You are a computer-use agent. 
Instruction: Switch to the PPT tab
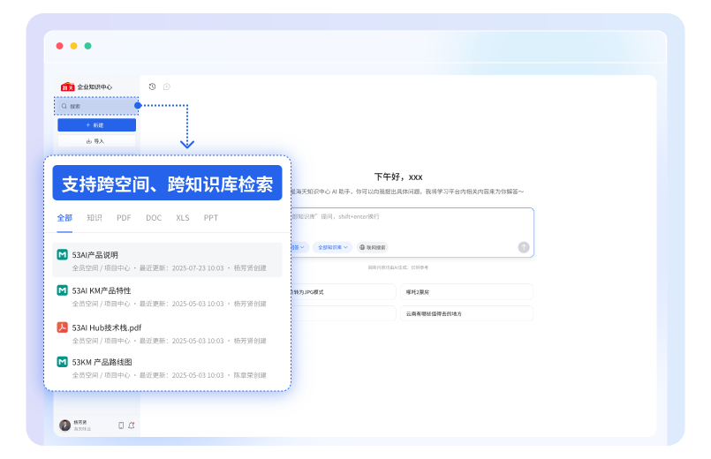[x=211, y=218]
